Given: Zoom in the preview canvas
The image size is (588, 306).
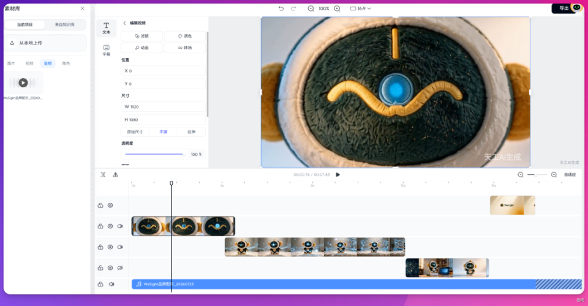Looking at the screenshot, I should [x=337, y=8].
